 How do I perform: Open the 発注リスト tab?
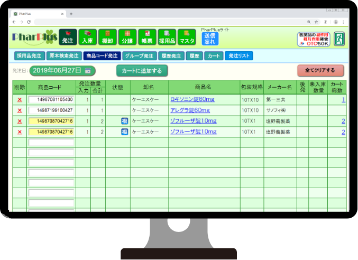[x=239, y=55]
